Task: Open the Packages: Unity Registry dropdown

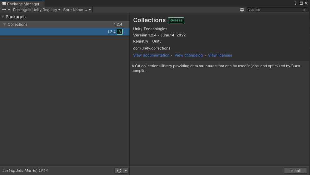Action: click(x=36, y=10)
